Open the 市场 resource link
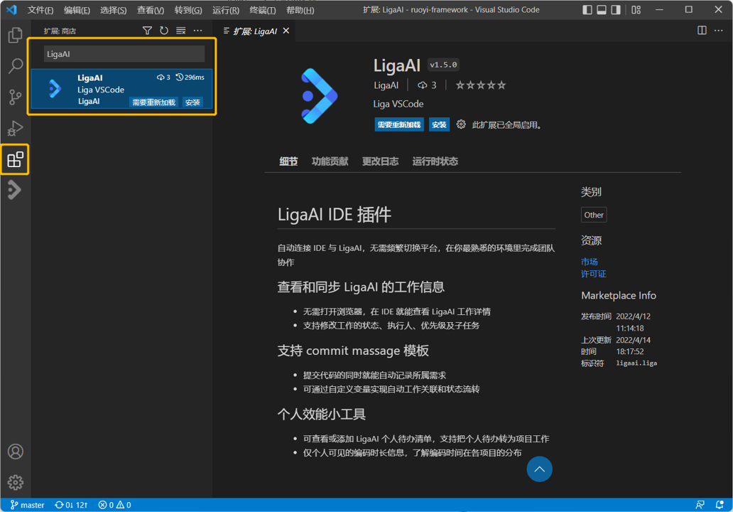Image resolution: width=733 pixels, height=512 pixels. 590,262
